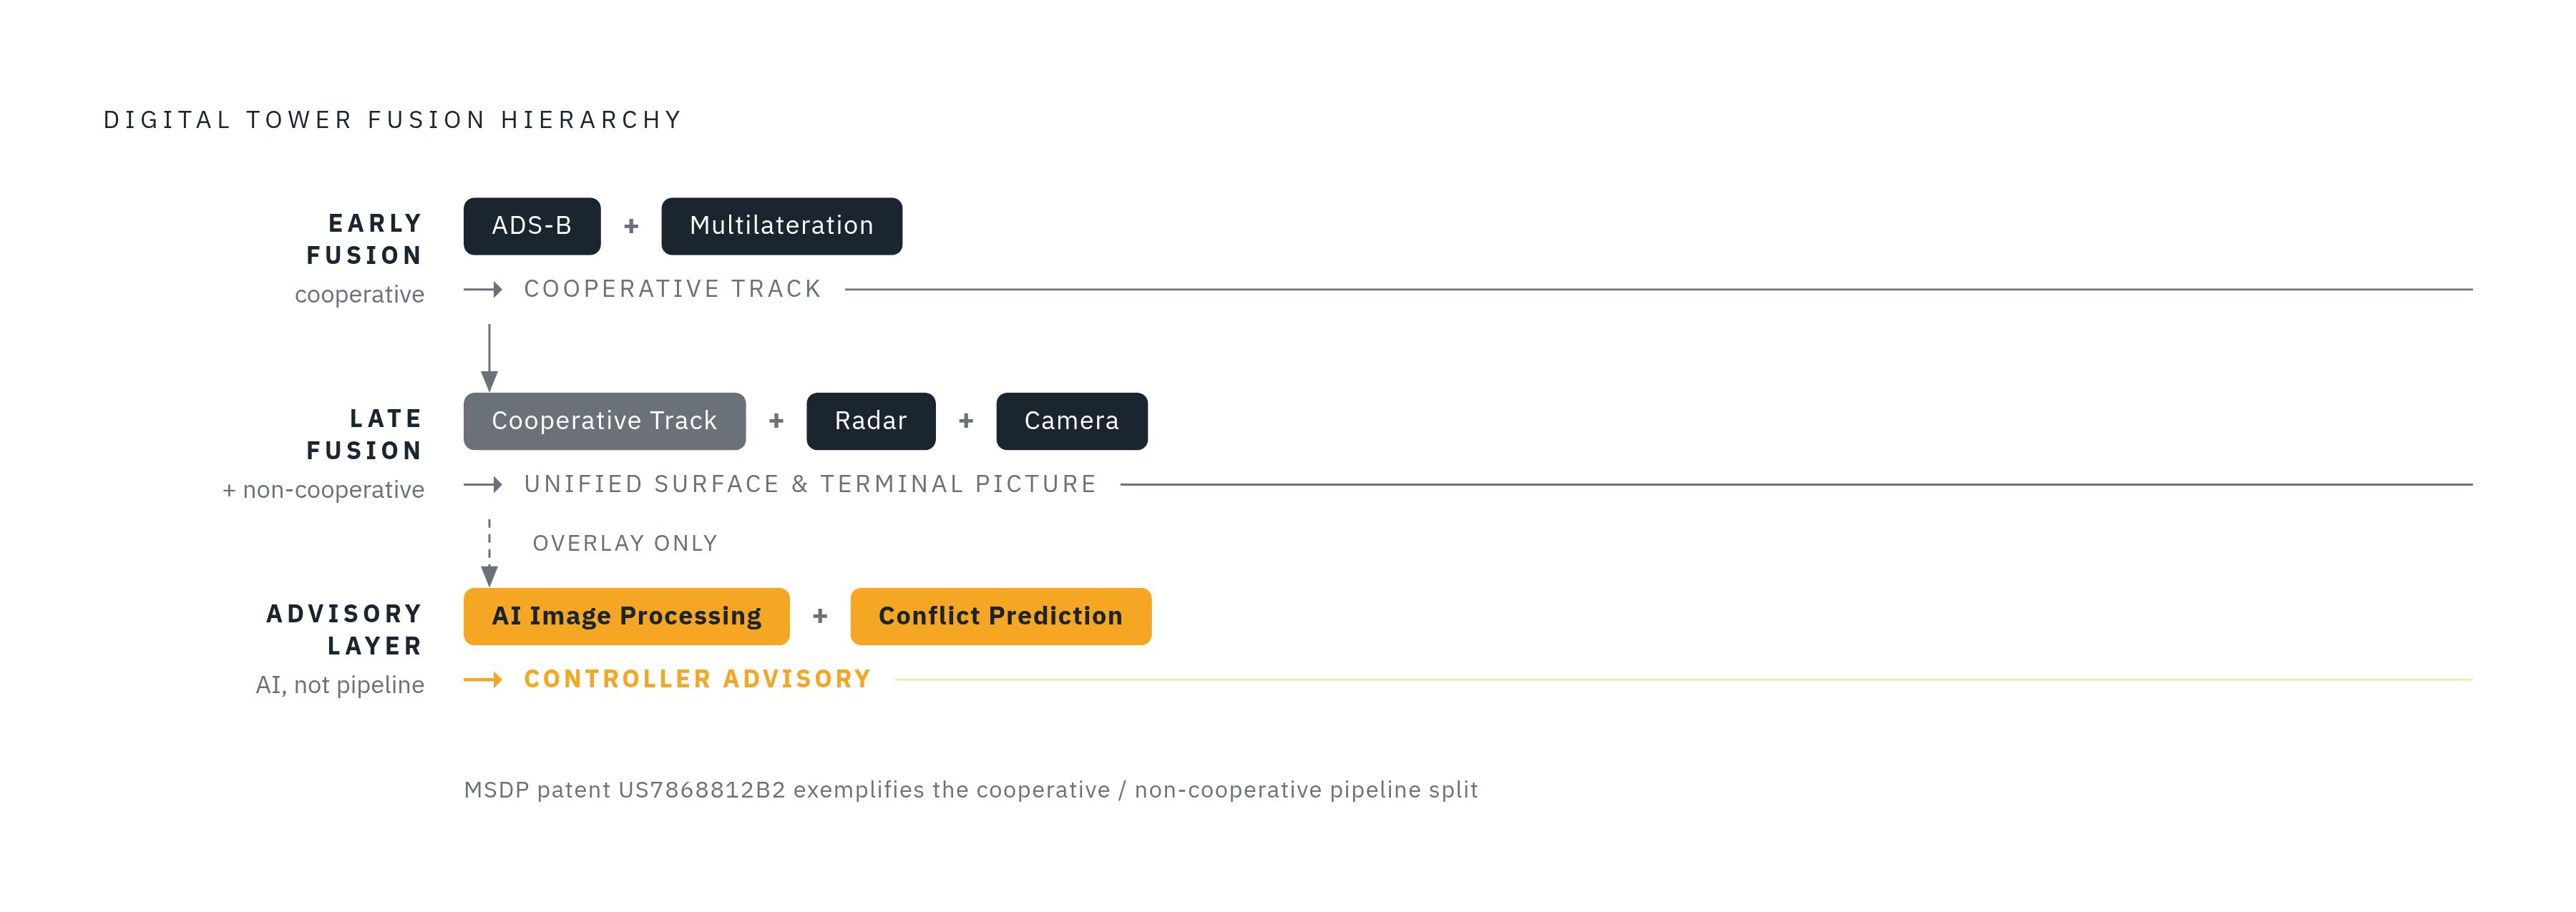Select the AI Image Processing box

pyautogui.click(x=627, y=616)
